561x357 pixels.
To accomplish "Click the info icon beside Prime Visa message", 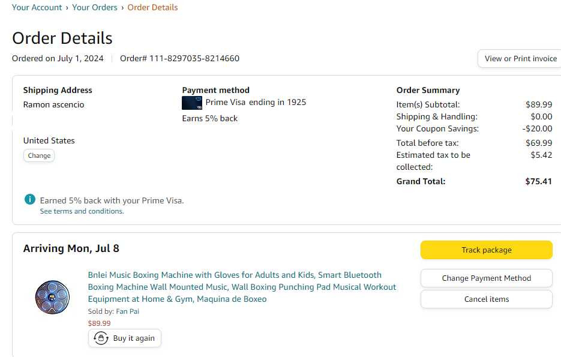I will click(29, 199).
